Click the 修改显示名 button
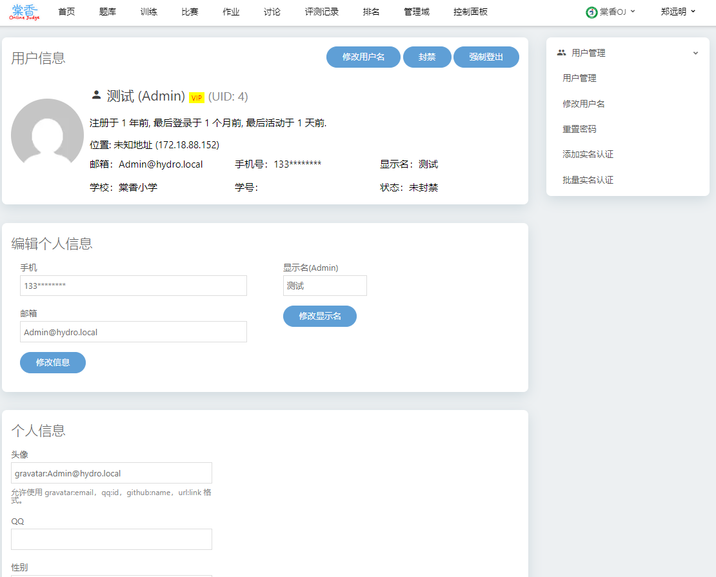The width and height of the screenshot is (716, 577). pyautogui.click(x=319, y=316)
